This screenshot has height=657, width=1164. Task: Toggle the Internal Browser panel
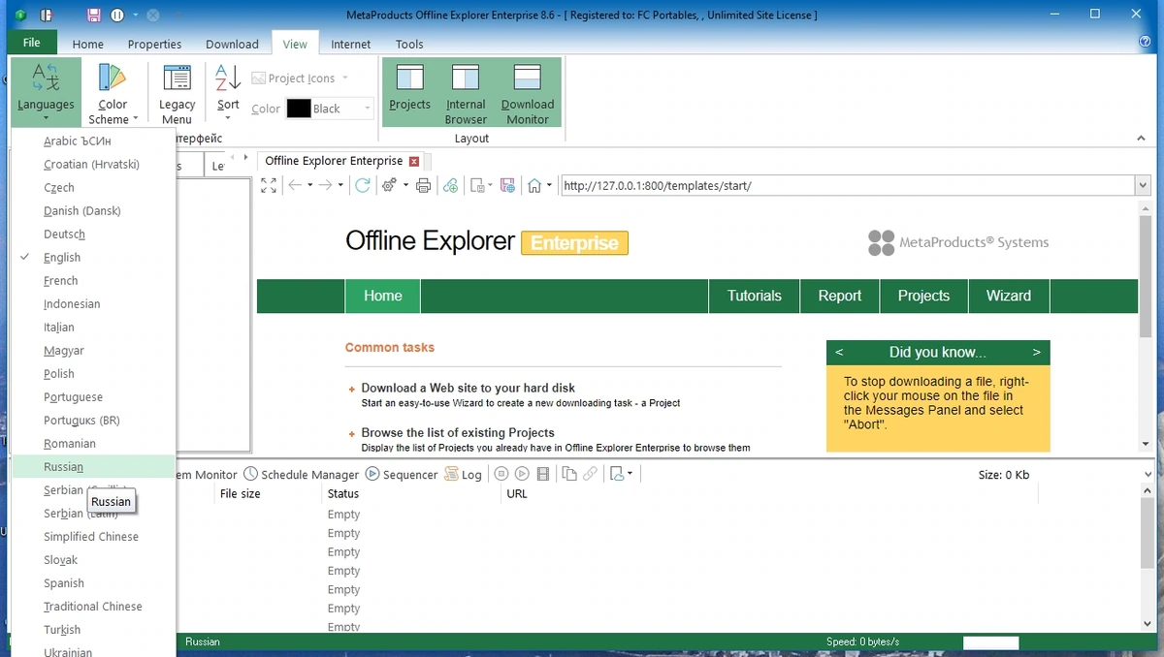click(x=466, y=93)
